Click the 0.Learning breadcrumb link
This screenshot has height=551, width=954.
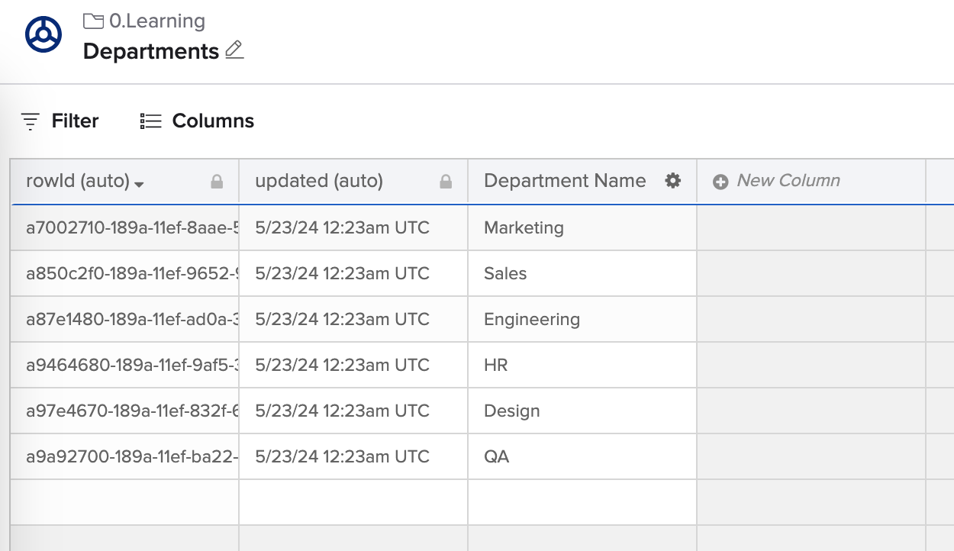[x=156, y=21]
